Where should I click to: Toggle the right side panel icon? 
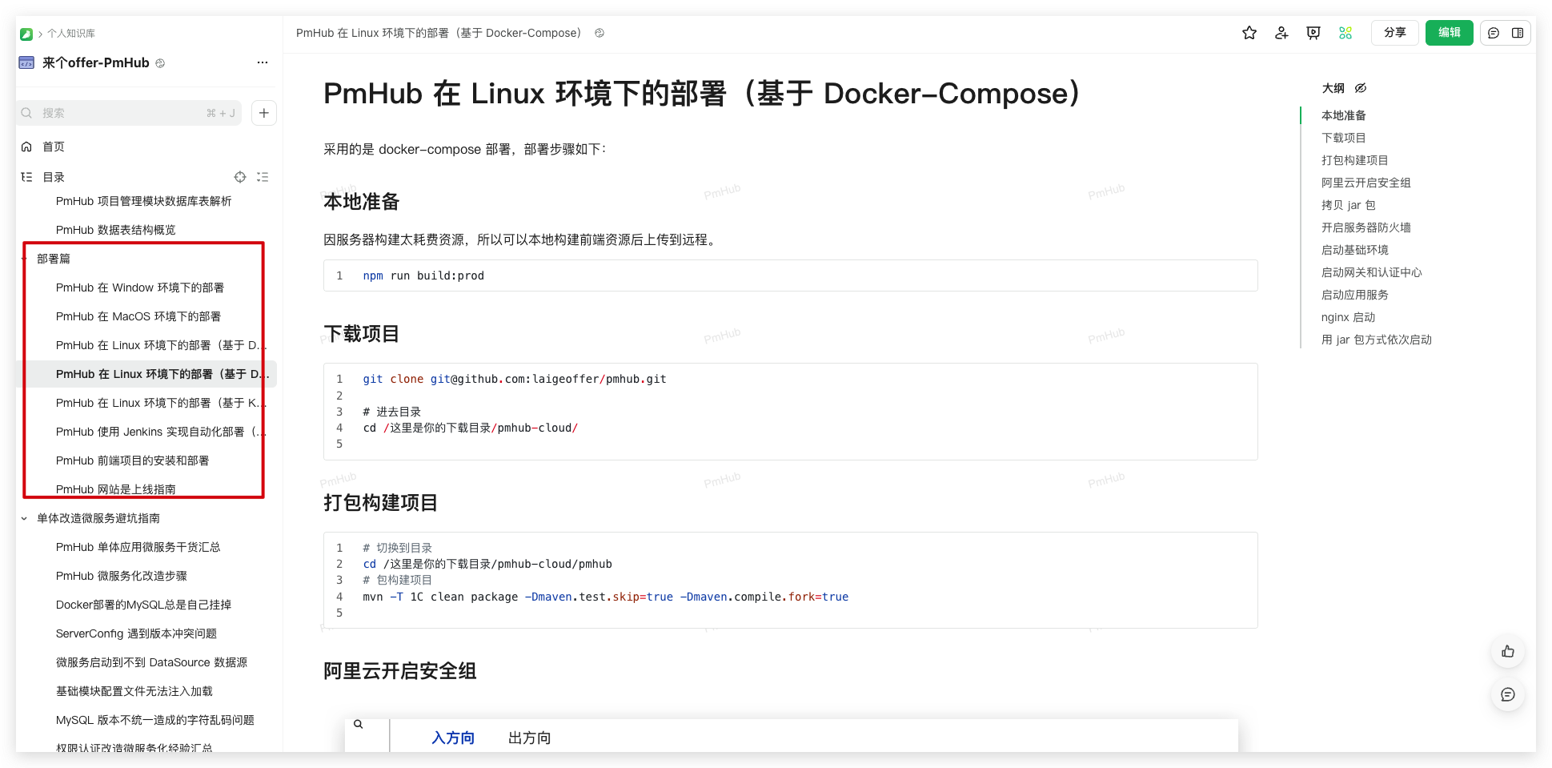[1518, 33]
